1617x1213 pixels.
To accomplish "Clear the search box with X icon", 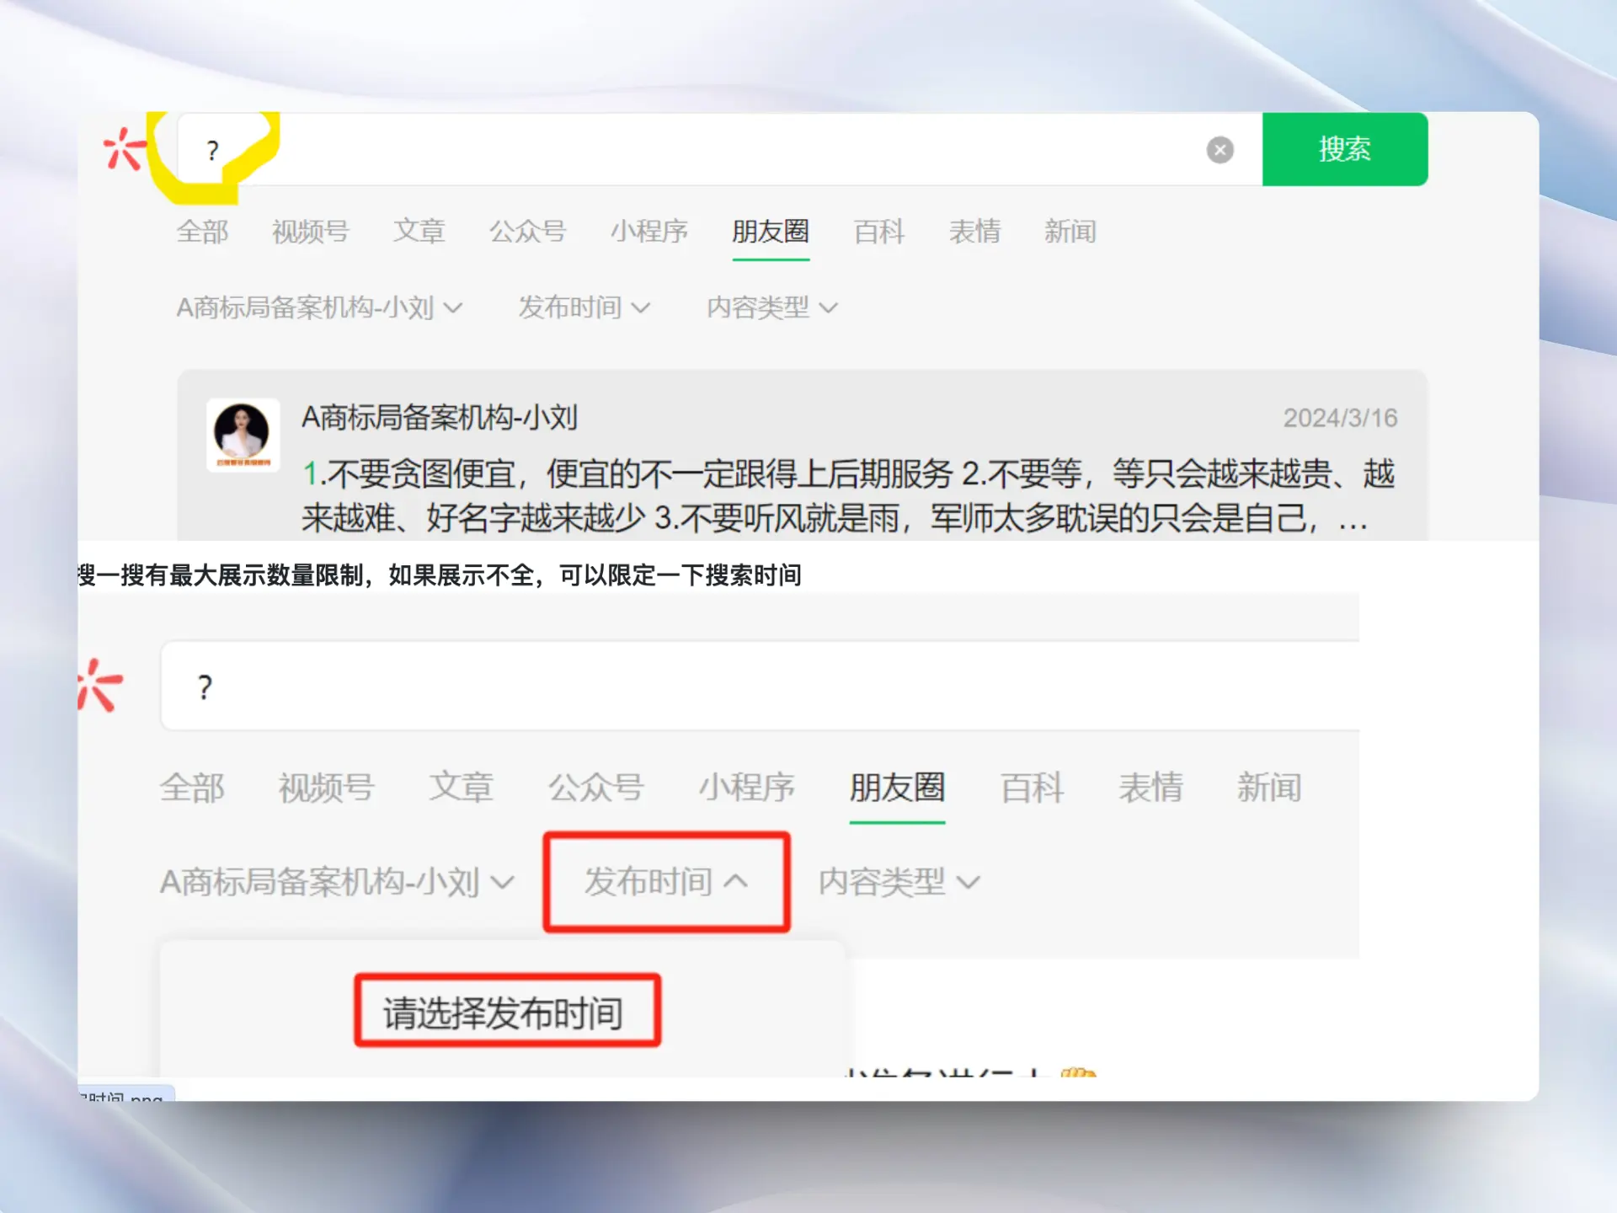I will tap(1219, 150).
